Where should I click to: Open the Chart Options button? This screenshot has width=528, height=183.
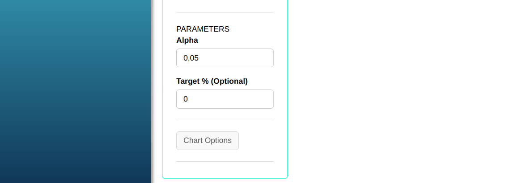(x=208, y=141)
